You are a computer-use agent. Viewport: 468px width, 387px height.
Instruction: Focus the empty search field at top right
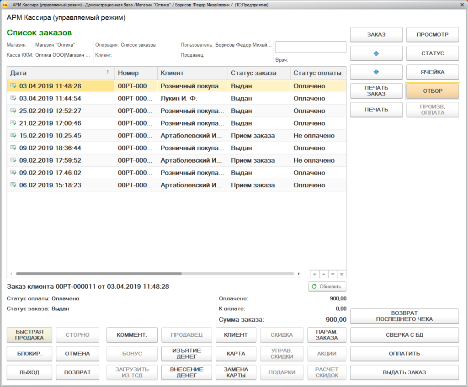pos(311,47)
